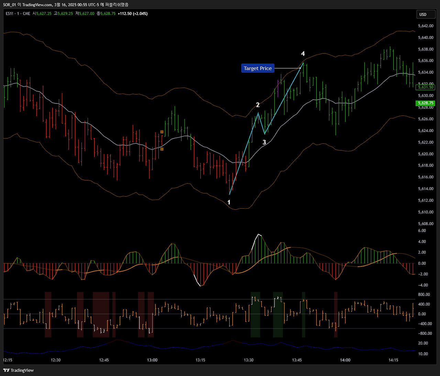Select the open value 5,627.25 in legend
440x376 pixels.
[x=44, y=14]
